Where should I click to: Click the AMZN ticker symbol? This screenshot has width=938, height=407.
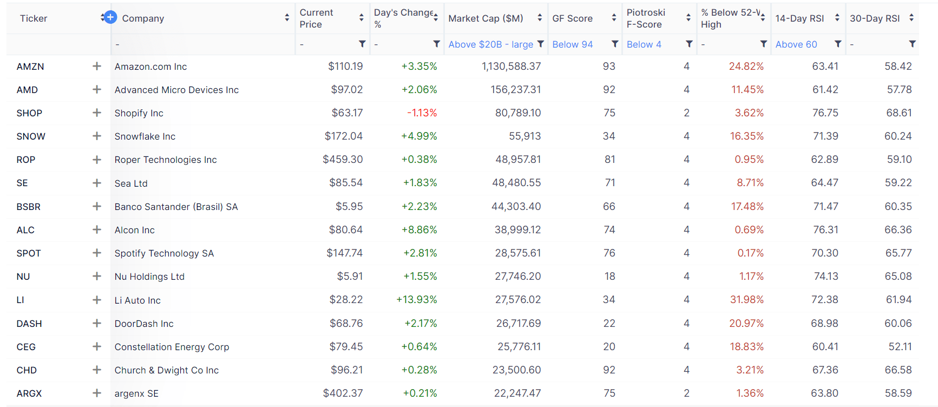(30, 67)
